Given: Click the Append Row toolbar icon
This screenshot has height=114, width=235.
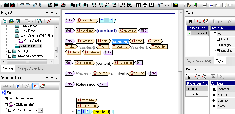Looking at the screenshot, I should 57,5.
